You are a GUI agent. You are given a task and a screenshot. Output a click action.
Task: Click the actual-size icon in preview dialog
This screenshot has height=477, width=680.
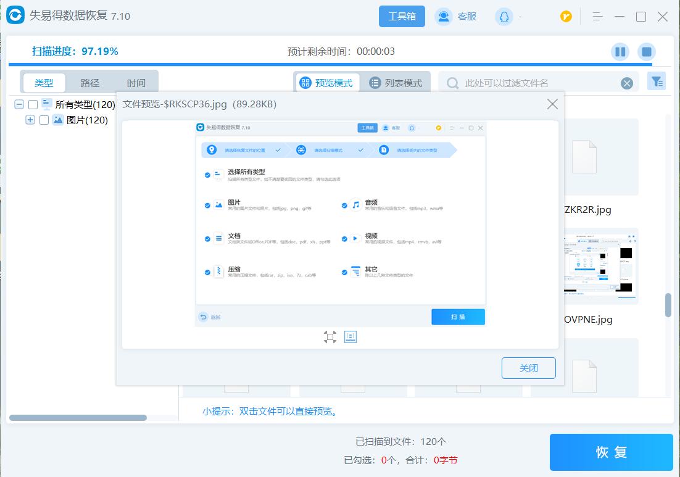[x=350, y=337]
